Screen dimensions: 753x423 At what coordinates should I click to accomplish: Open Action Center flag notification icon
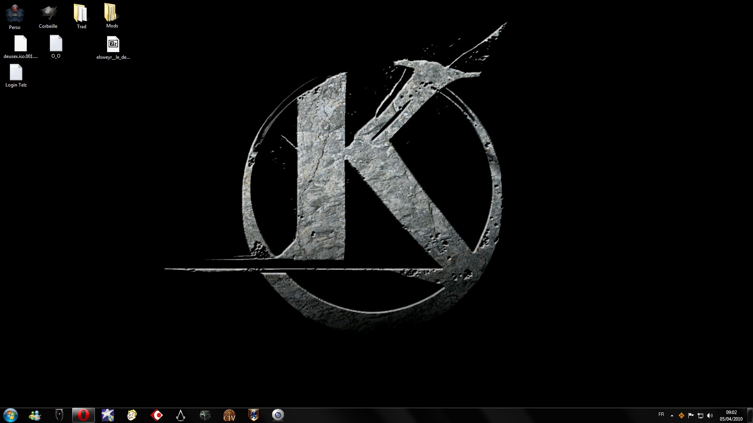click(691, 416)
